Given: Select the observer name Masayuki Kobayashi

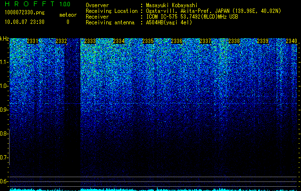Looking at the screenshot, I should click(172, 5).
